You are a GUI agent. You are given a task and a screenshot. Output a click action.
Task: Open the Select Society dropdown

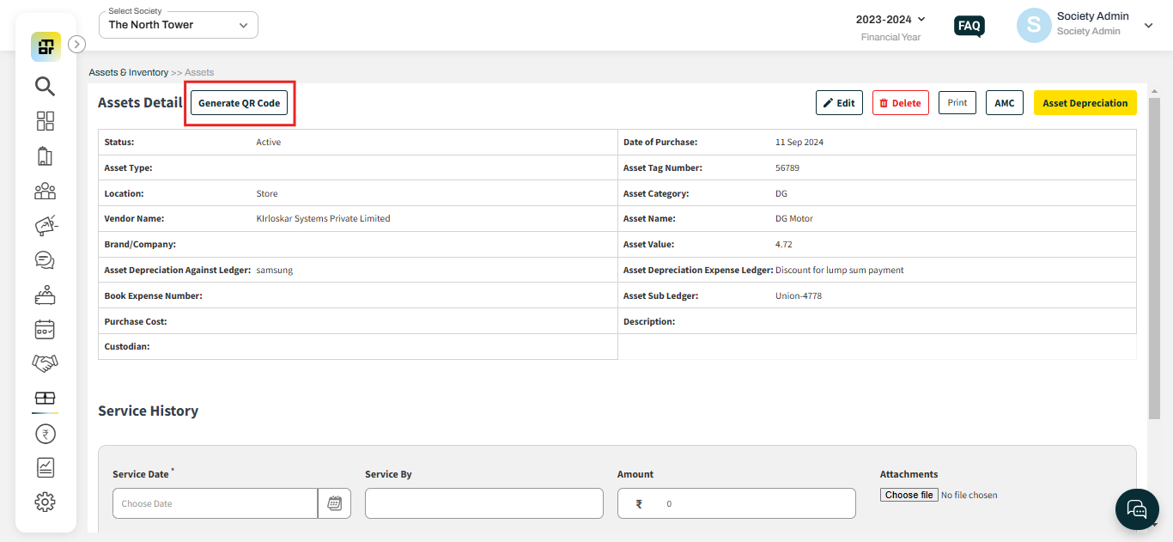click(x=179, y=25)
